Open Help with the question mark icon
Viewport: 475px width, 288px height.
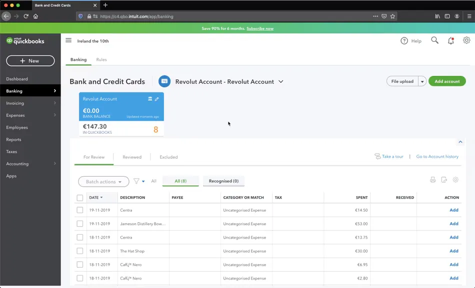(405, 41)
